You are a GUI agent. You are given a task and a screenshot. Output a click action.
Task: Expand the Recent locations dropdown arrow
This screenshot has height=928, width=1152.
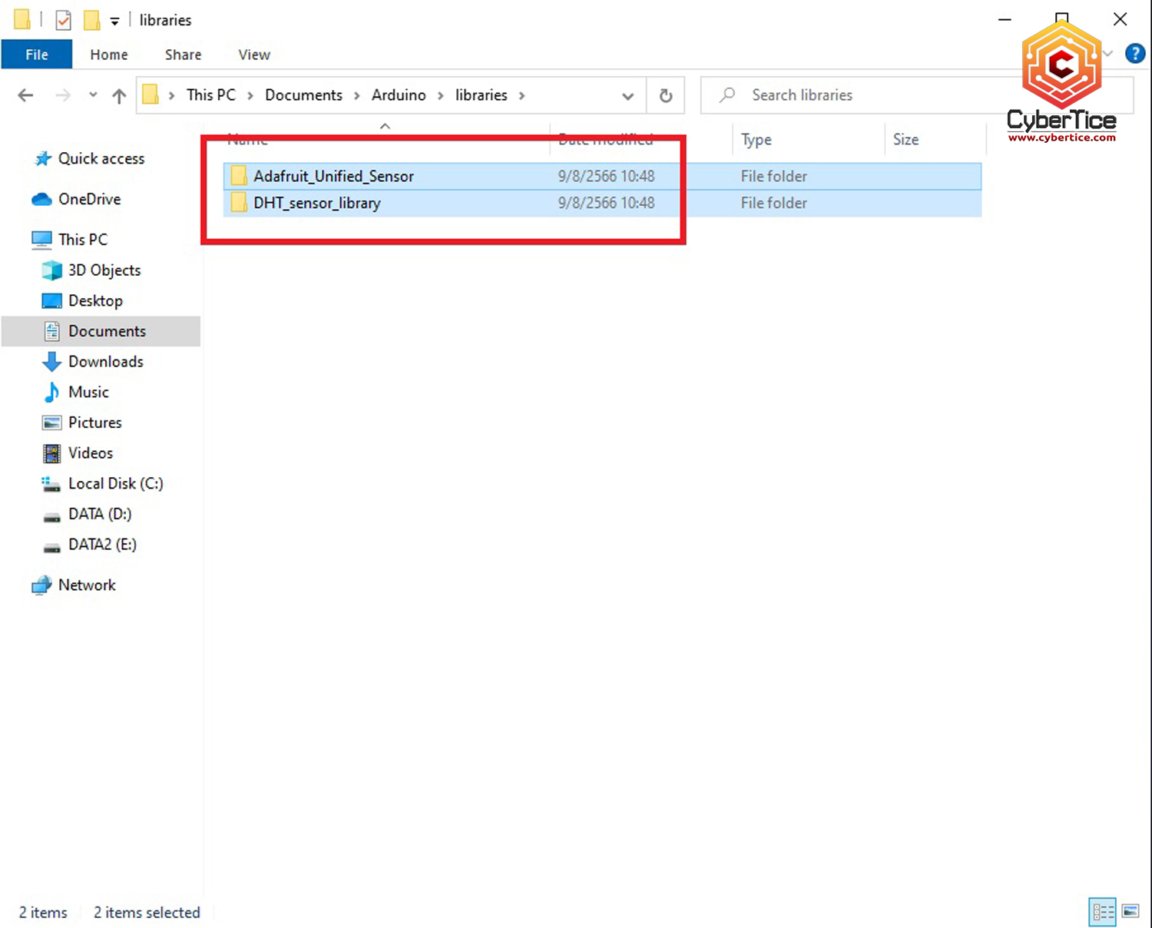pyautogui.click(x=93, y=95)
